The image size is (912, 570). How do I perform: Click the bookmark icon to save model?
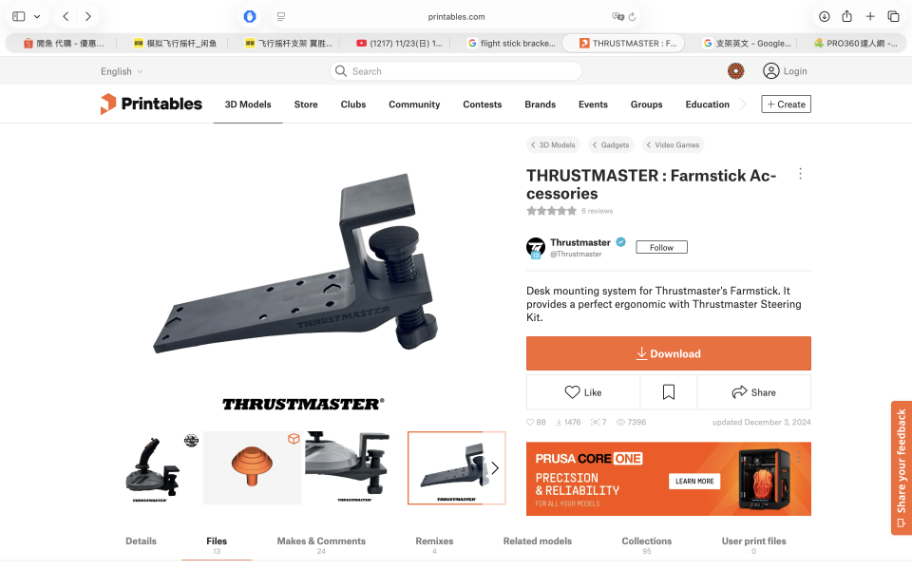(668, 392)
